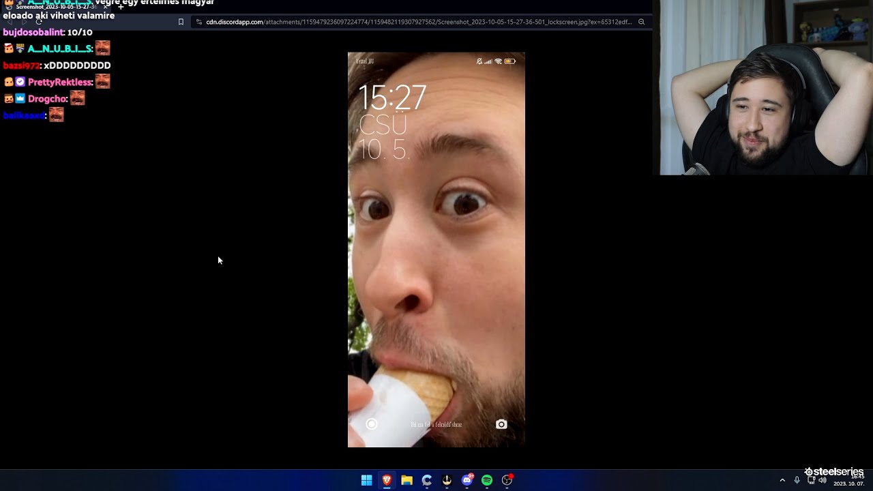Open a new browser tab

click(121, 7)
